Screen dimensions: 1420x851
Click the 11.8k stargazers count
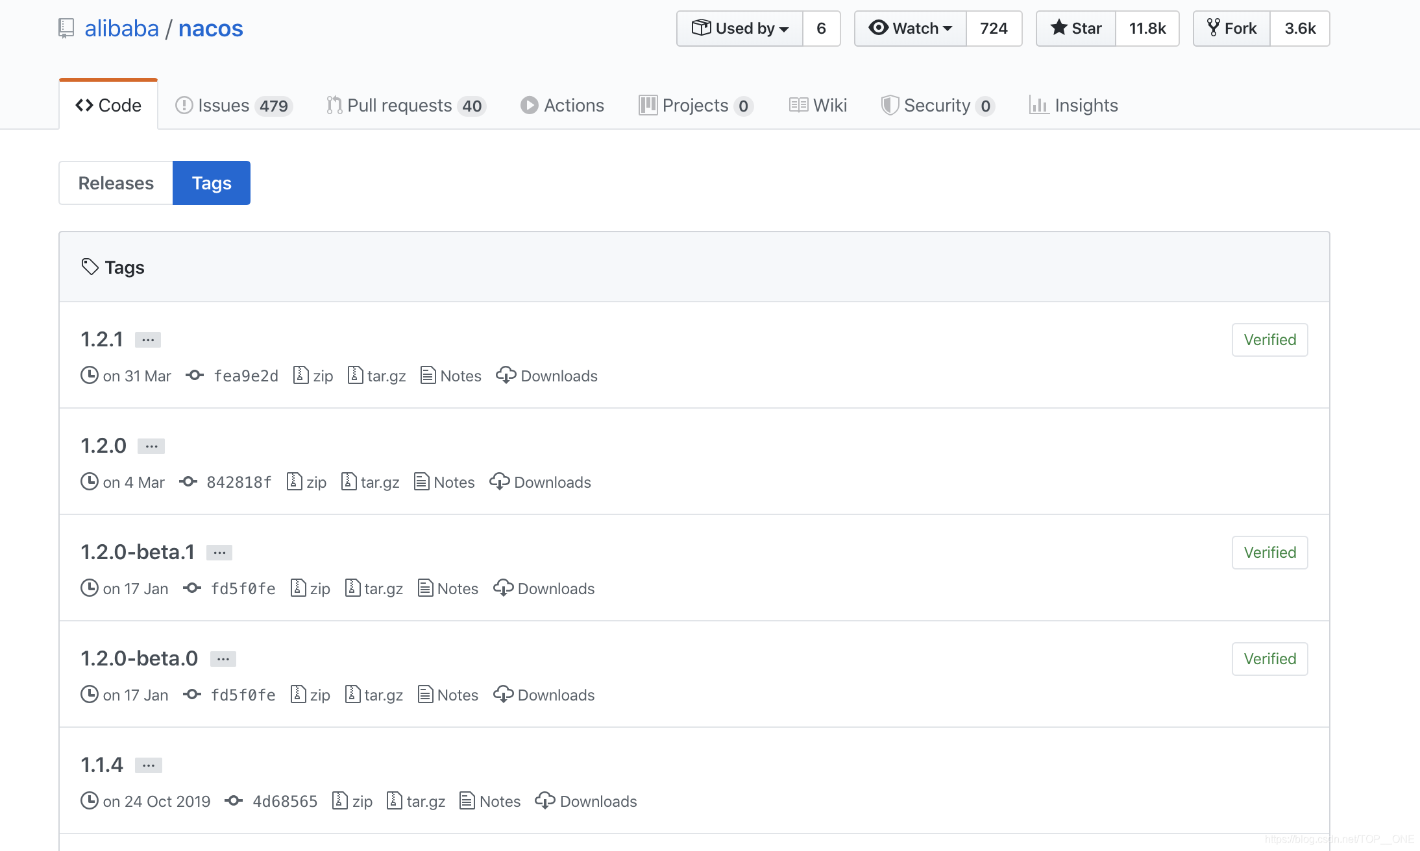click(1147, 29)
